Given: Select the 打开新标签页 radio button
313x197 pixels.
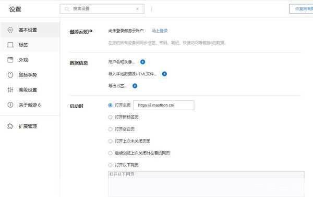Looking at the screenshot, I should coord(110,117).
